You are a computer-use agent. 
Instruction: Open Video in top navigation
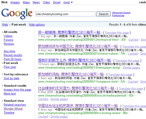point(46,2)
